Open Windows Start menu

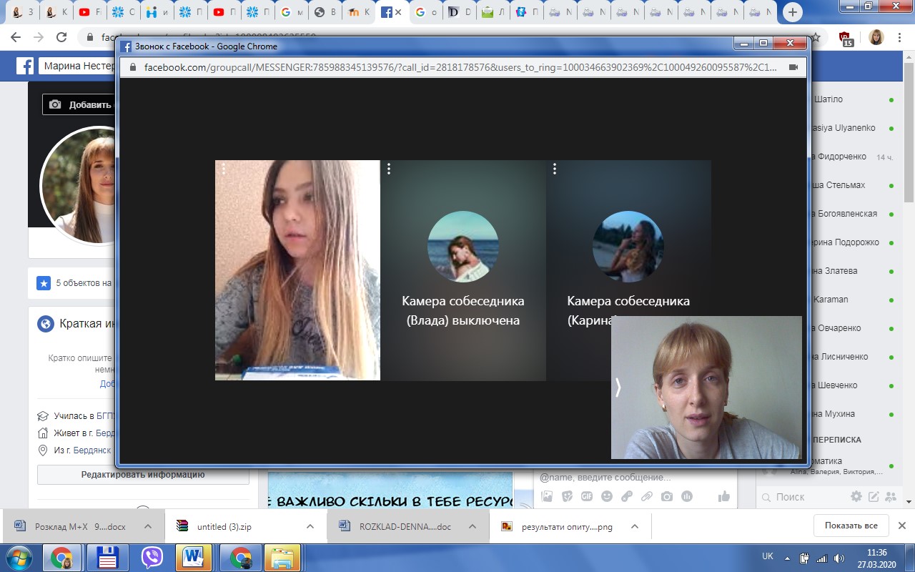click(x=18, y=557)
